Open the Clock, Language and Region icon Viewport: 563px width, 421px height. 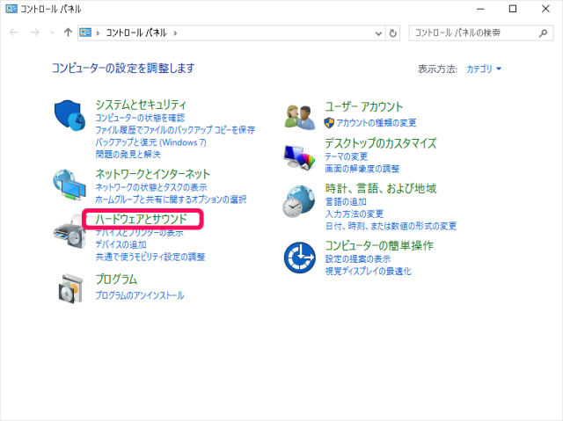pos(299,201)
